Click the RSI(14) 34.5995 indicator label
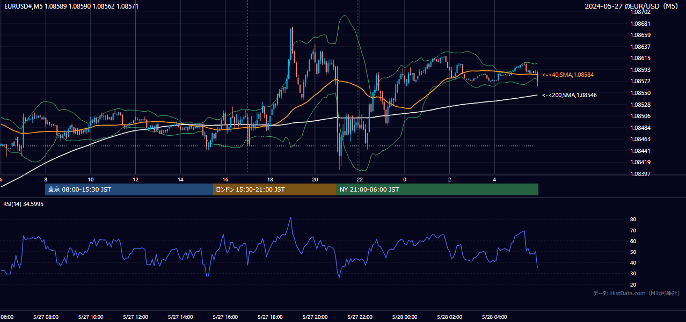 click(x=24, y=204)
